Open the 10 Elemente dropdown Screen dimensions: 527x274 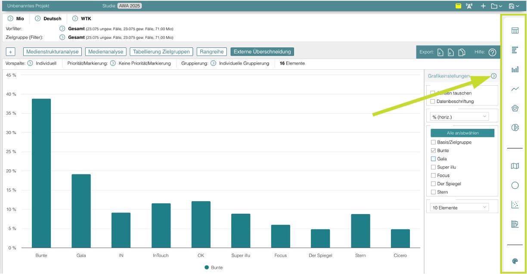coord(459,208)
